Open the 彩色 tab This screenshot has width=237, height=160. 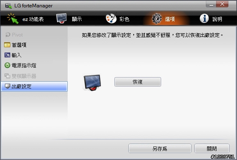[117, 19]
